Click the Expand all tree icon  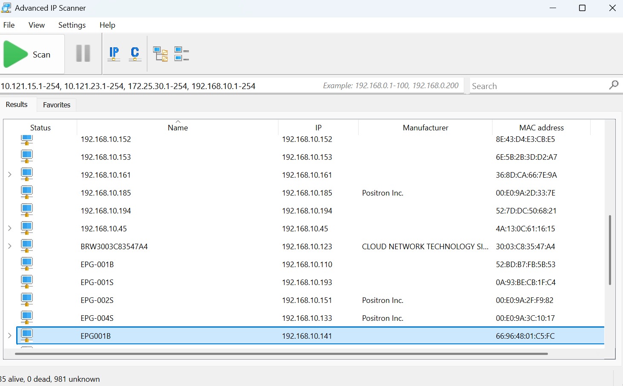[160, 54]
